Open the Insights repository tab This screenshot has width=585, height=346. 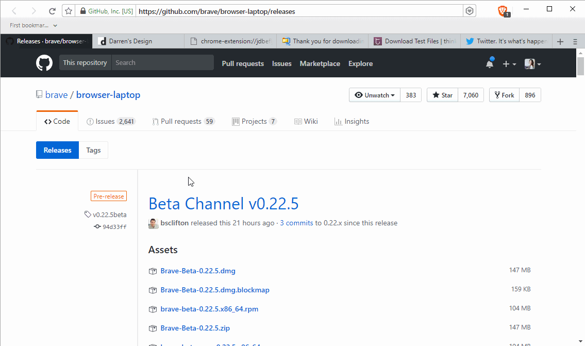352,121
